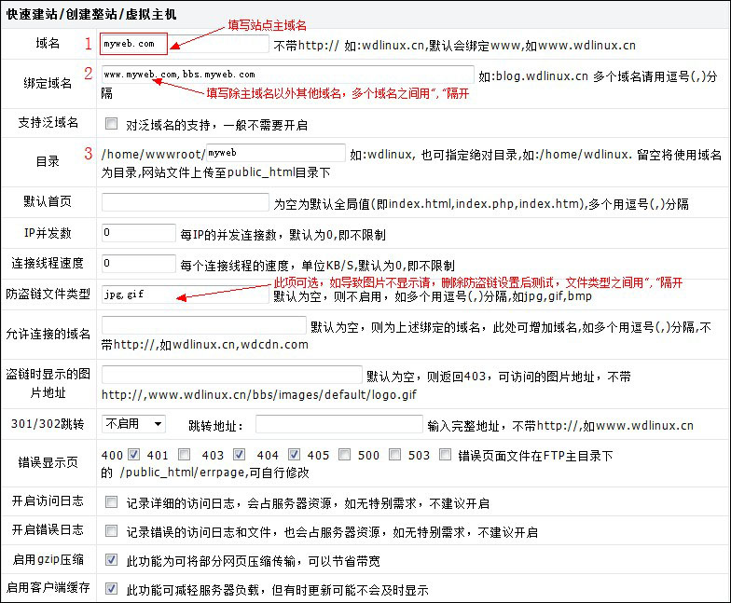731x603 pixels.
Task: Focus the 盗链时显示的图片地址 image URL field
Action: (x=231, y=375)
